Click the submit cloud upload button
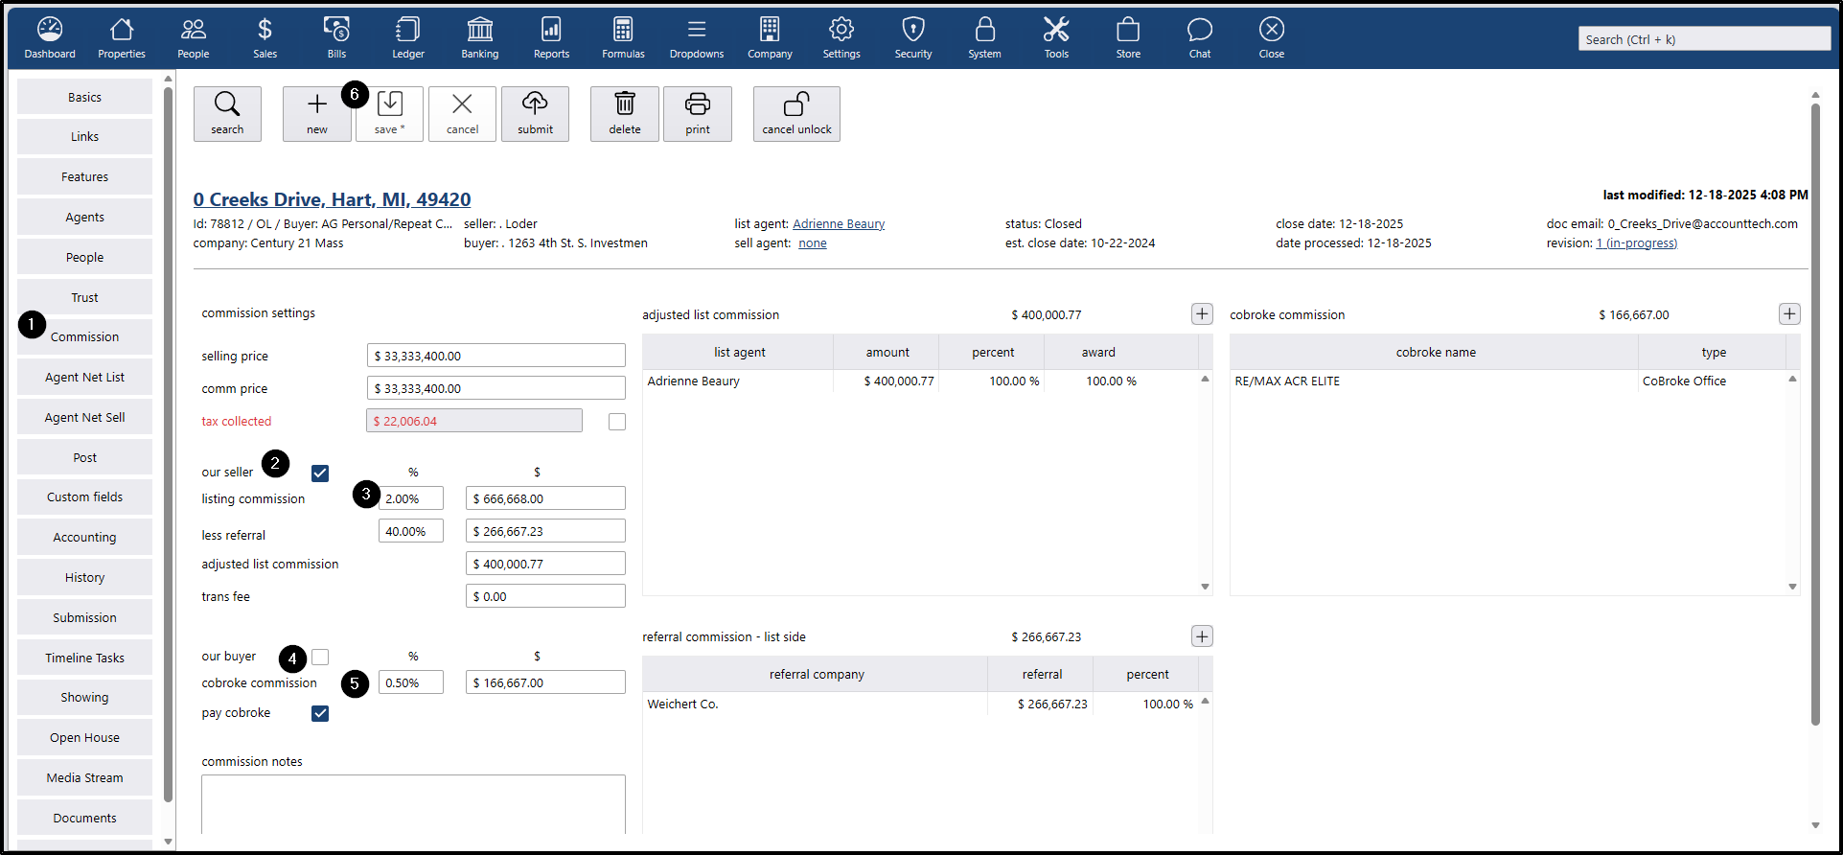 point(535,114)
